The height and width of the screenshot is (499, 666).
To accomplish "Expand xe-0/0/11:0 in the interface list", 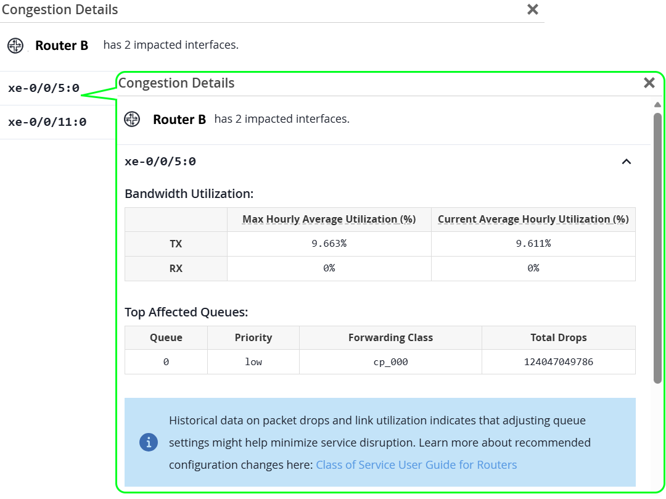I will coord(47,122).
